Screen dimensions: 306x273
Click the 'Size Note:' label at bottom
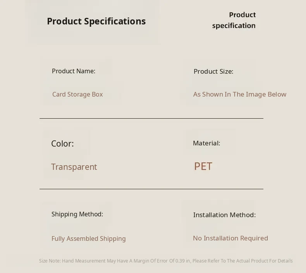[x=50, y=261]
